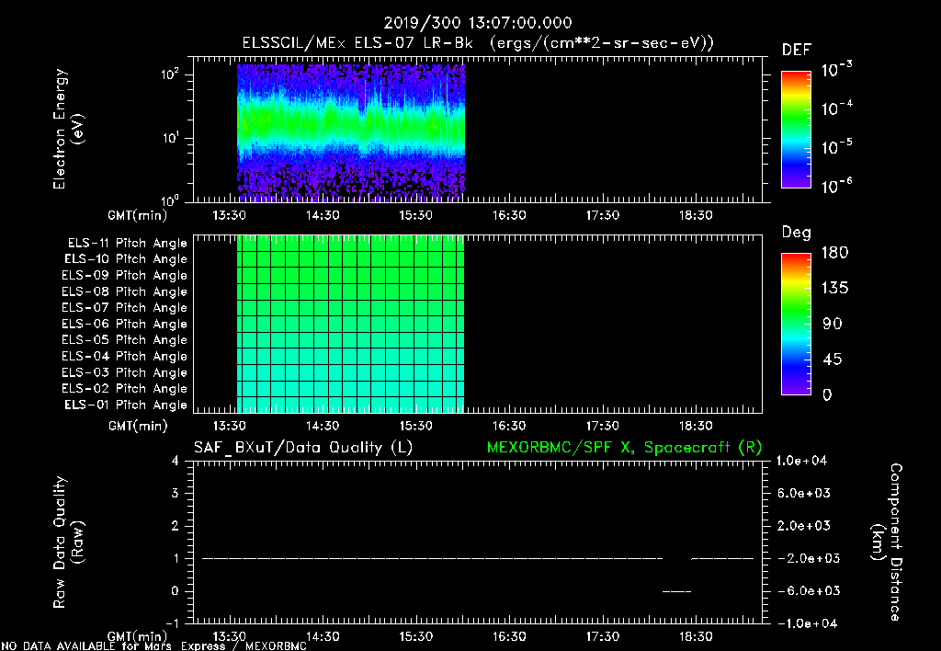
Task: Click the Component Distance (km) axis label
Action: tap(887, 542)
